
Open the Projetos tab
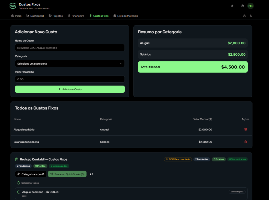click(56, 16)
